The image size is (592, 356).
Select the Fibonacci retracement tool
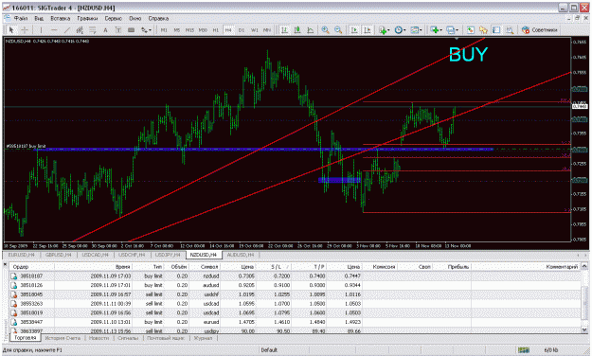tap(93, 29)
